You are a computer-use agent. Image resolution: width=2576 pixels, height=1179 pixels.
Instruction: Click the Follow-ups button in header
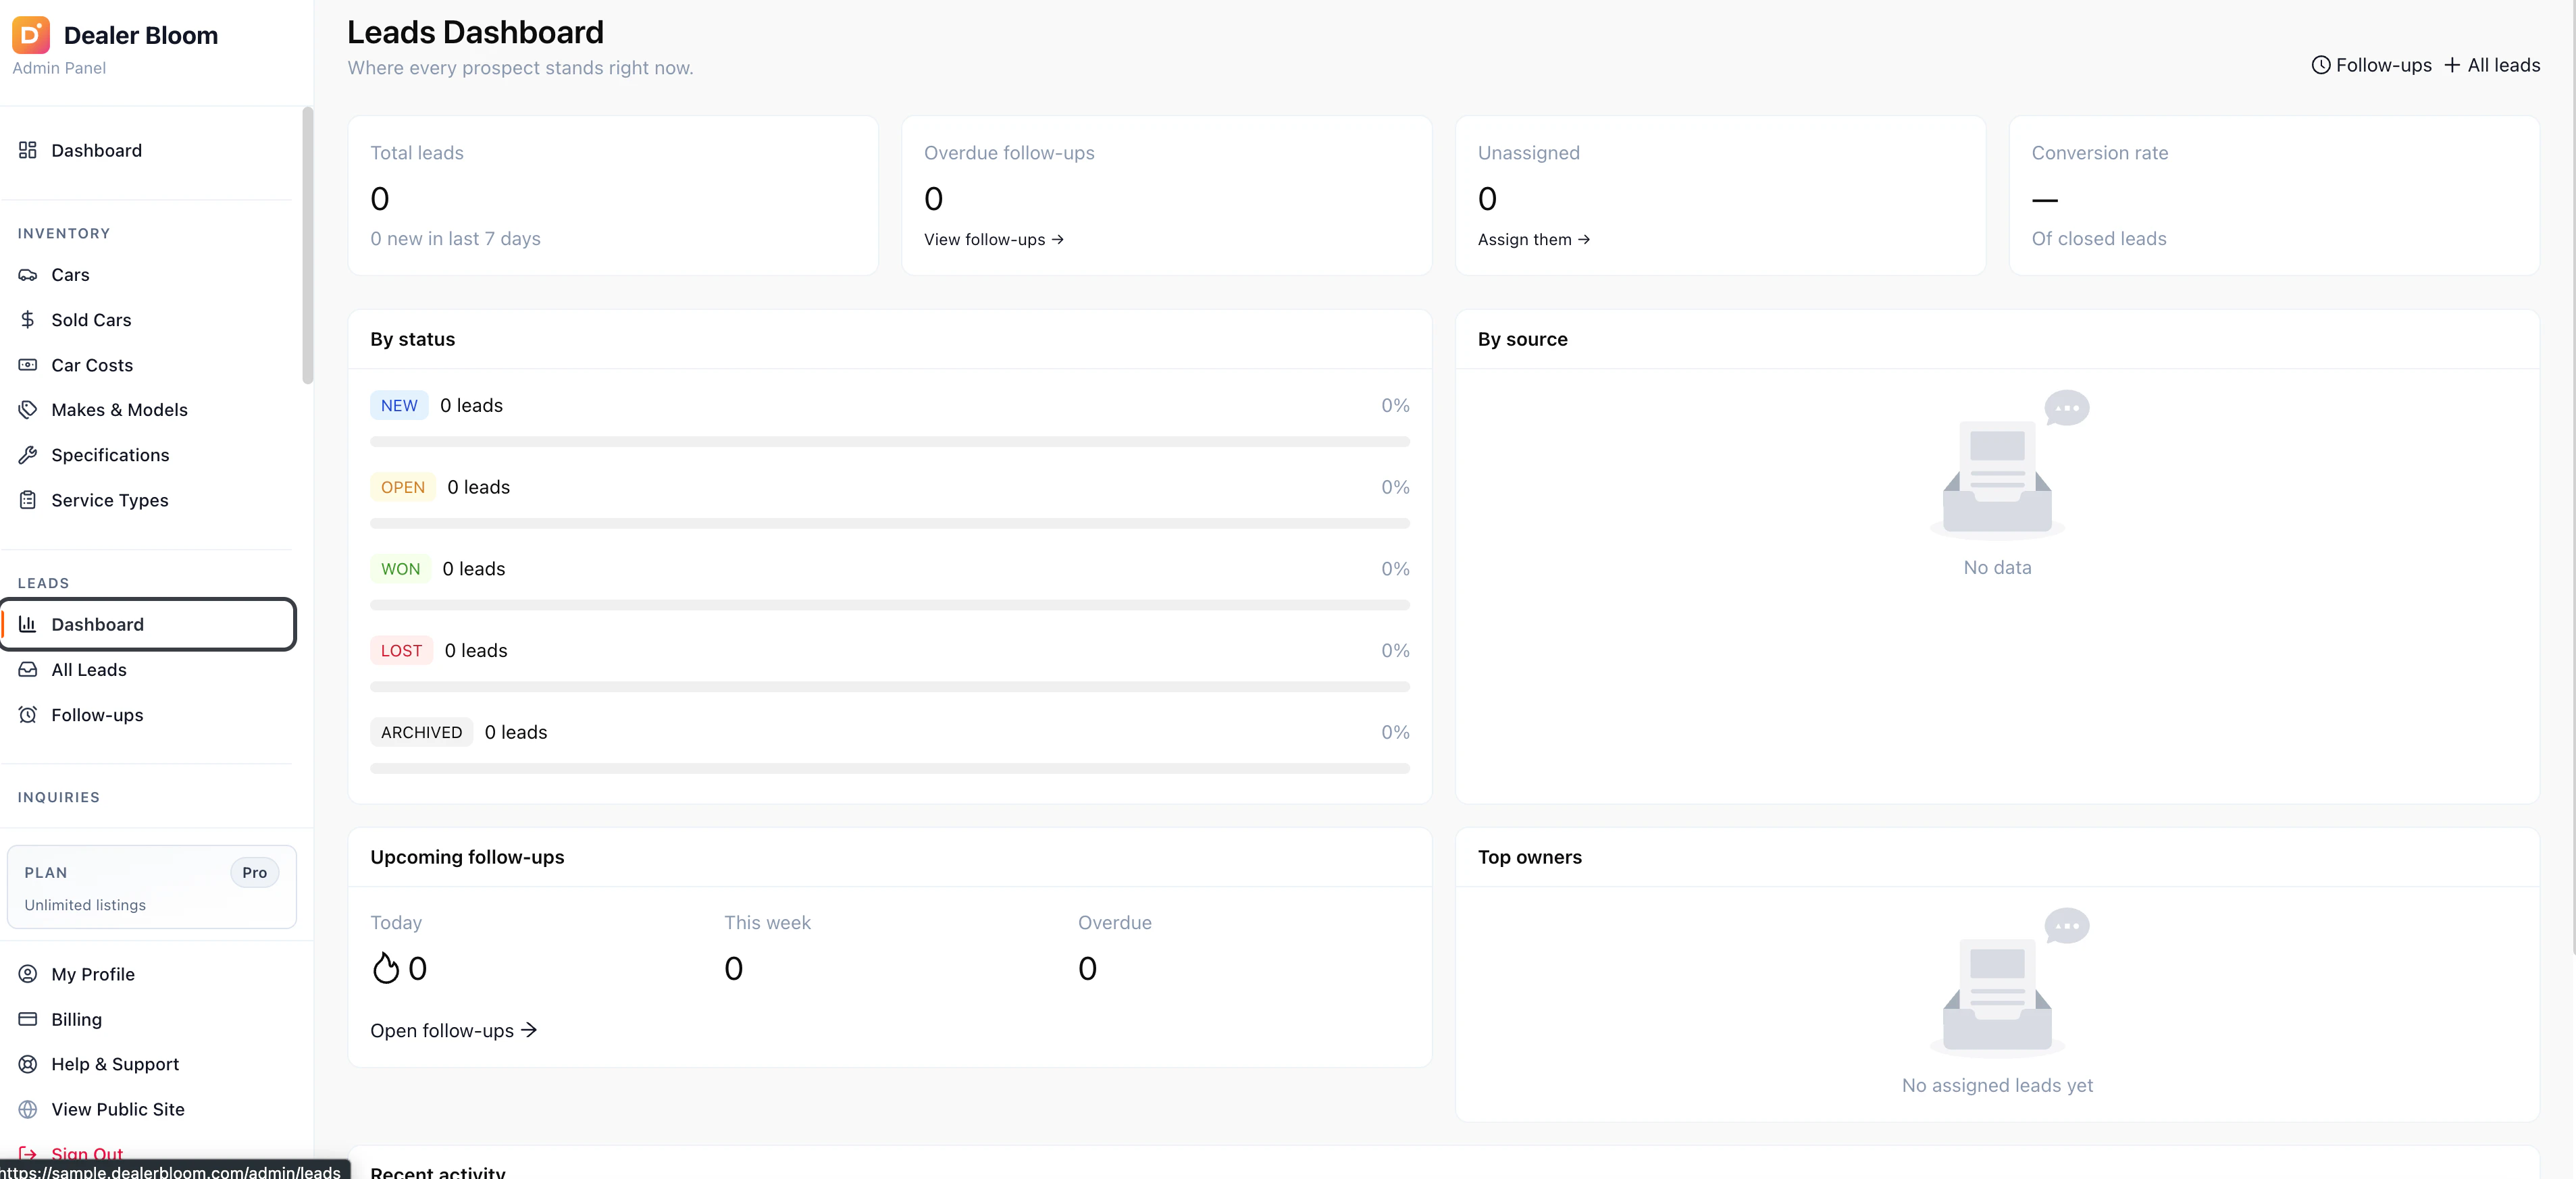click(2371, 65)
